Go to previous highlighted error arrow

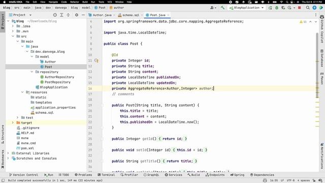[310, 21]
